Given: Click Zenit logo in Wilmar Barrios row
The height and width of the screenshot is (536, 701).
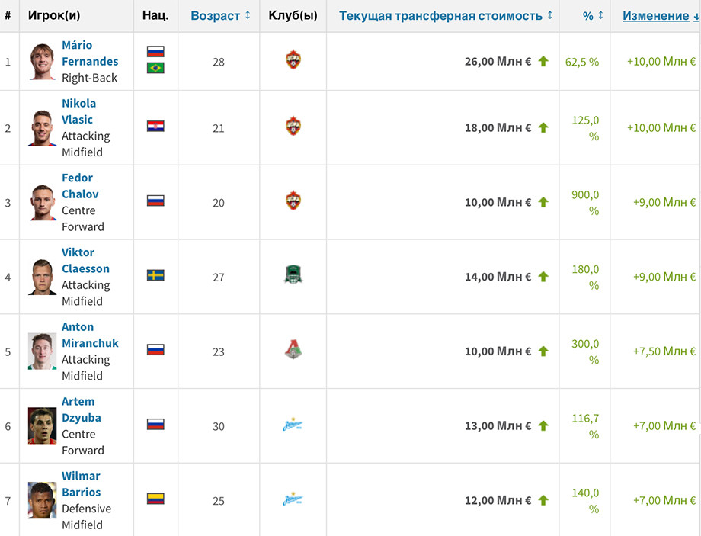Looking at the screenshot, I should (293, 499).
